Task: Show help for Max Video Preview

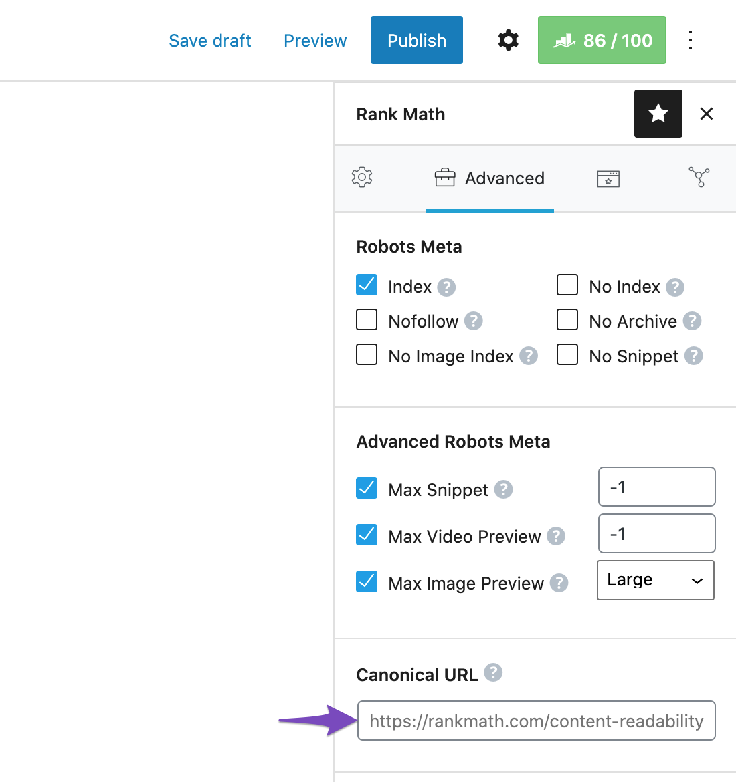Action: click(556, 536)
